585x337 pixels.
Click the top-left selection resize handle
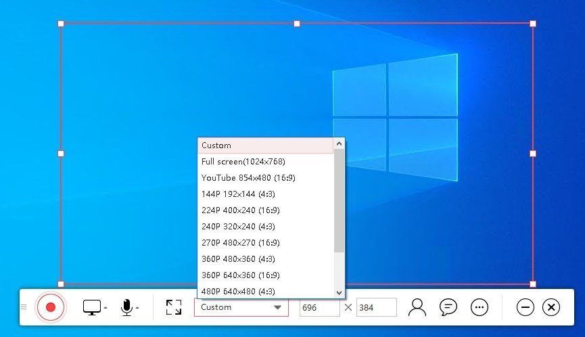(x=61, y=24)
